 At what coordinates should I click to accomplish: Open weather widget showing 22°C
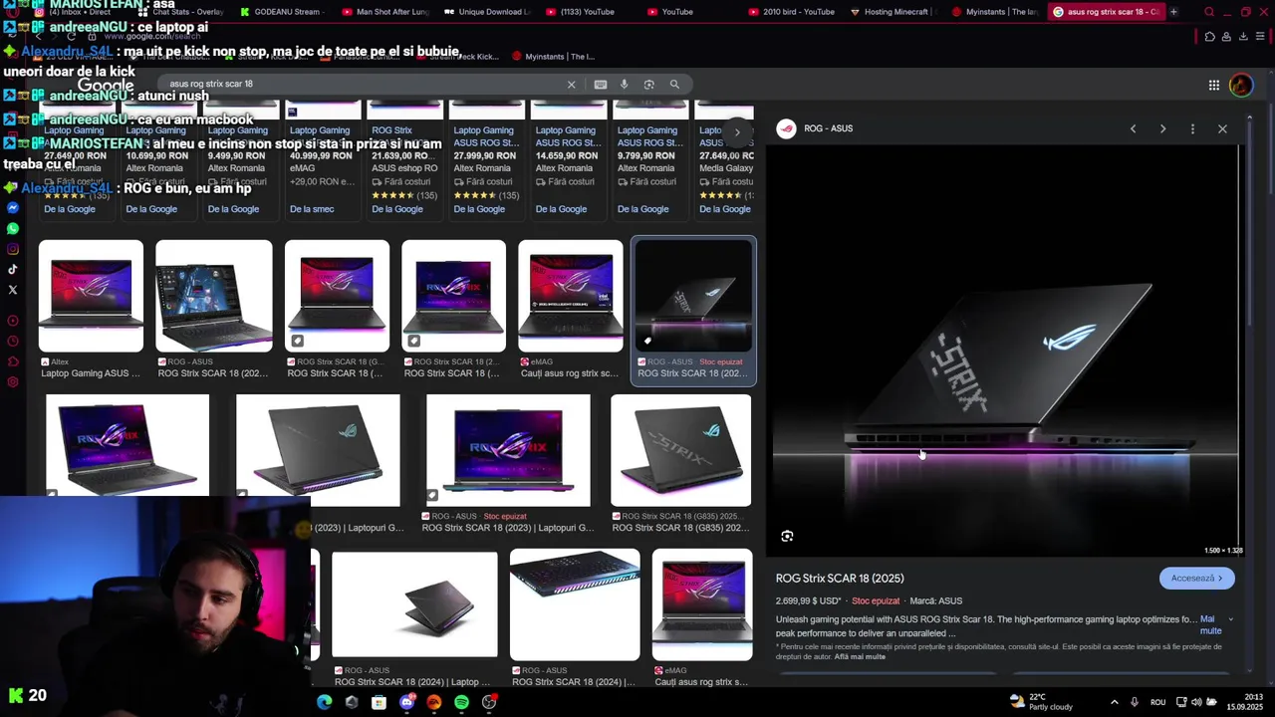pos(1041,702)
